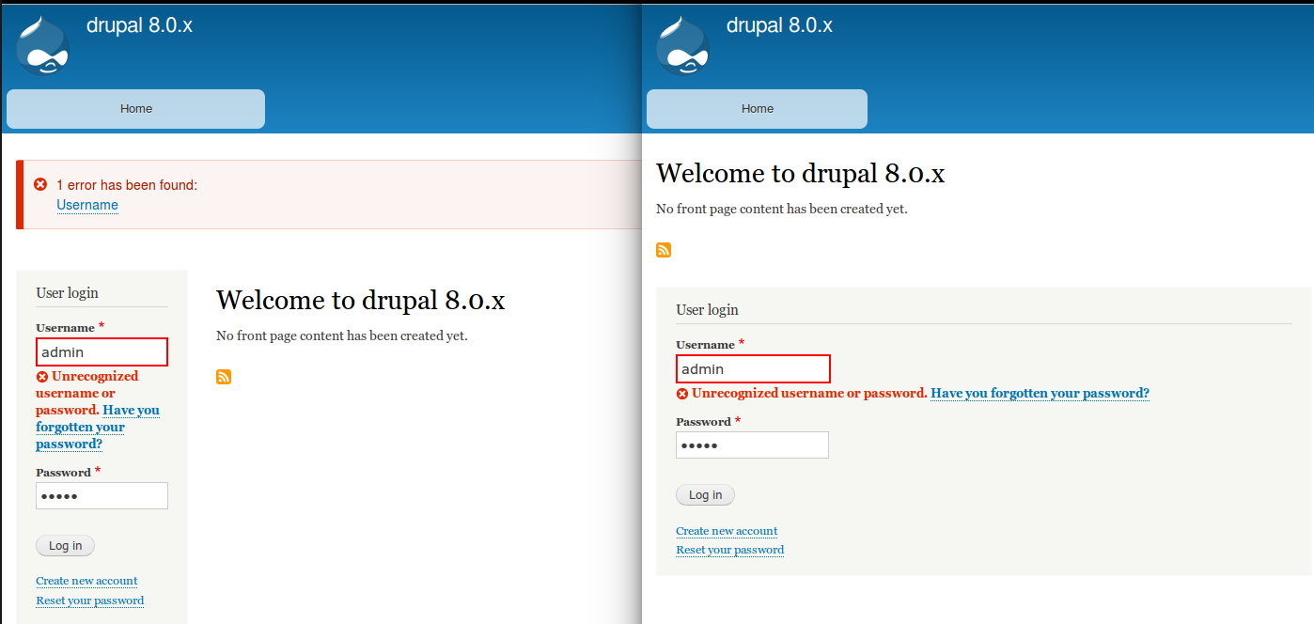Viewport: 1314px width, 624px height.
Task: Select the Home tab in the right navigation
Action: coord(757,108)
